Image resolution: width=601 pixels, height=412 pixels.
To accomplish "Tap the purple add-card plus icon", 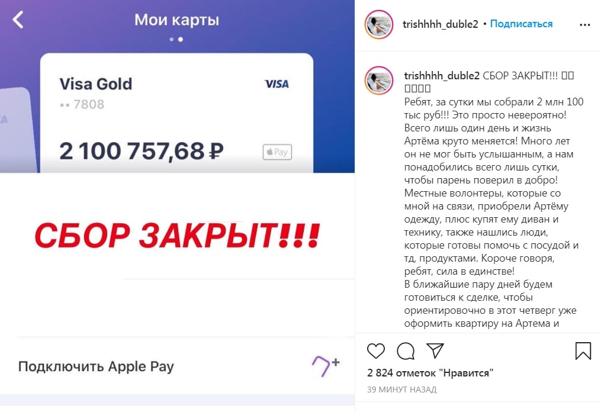I will 326,366.
